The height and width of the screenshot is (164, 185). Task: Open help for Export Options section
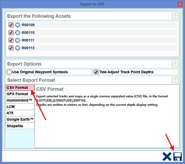coord(175,64)
